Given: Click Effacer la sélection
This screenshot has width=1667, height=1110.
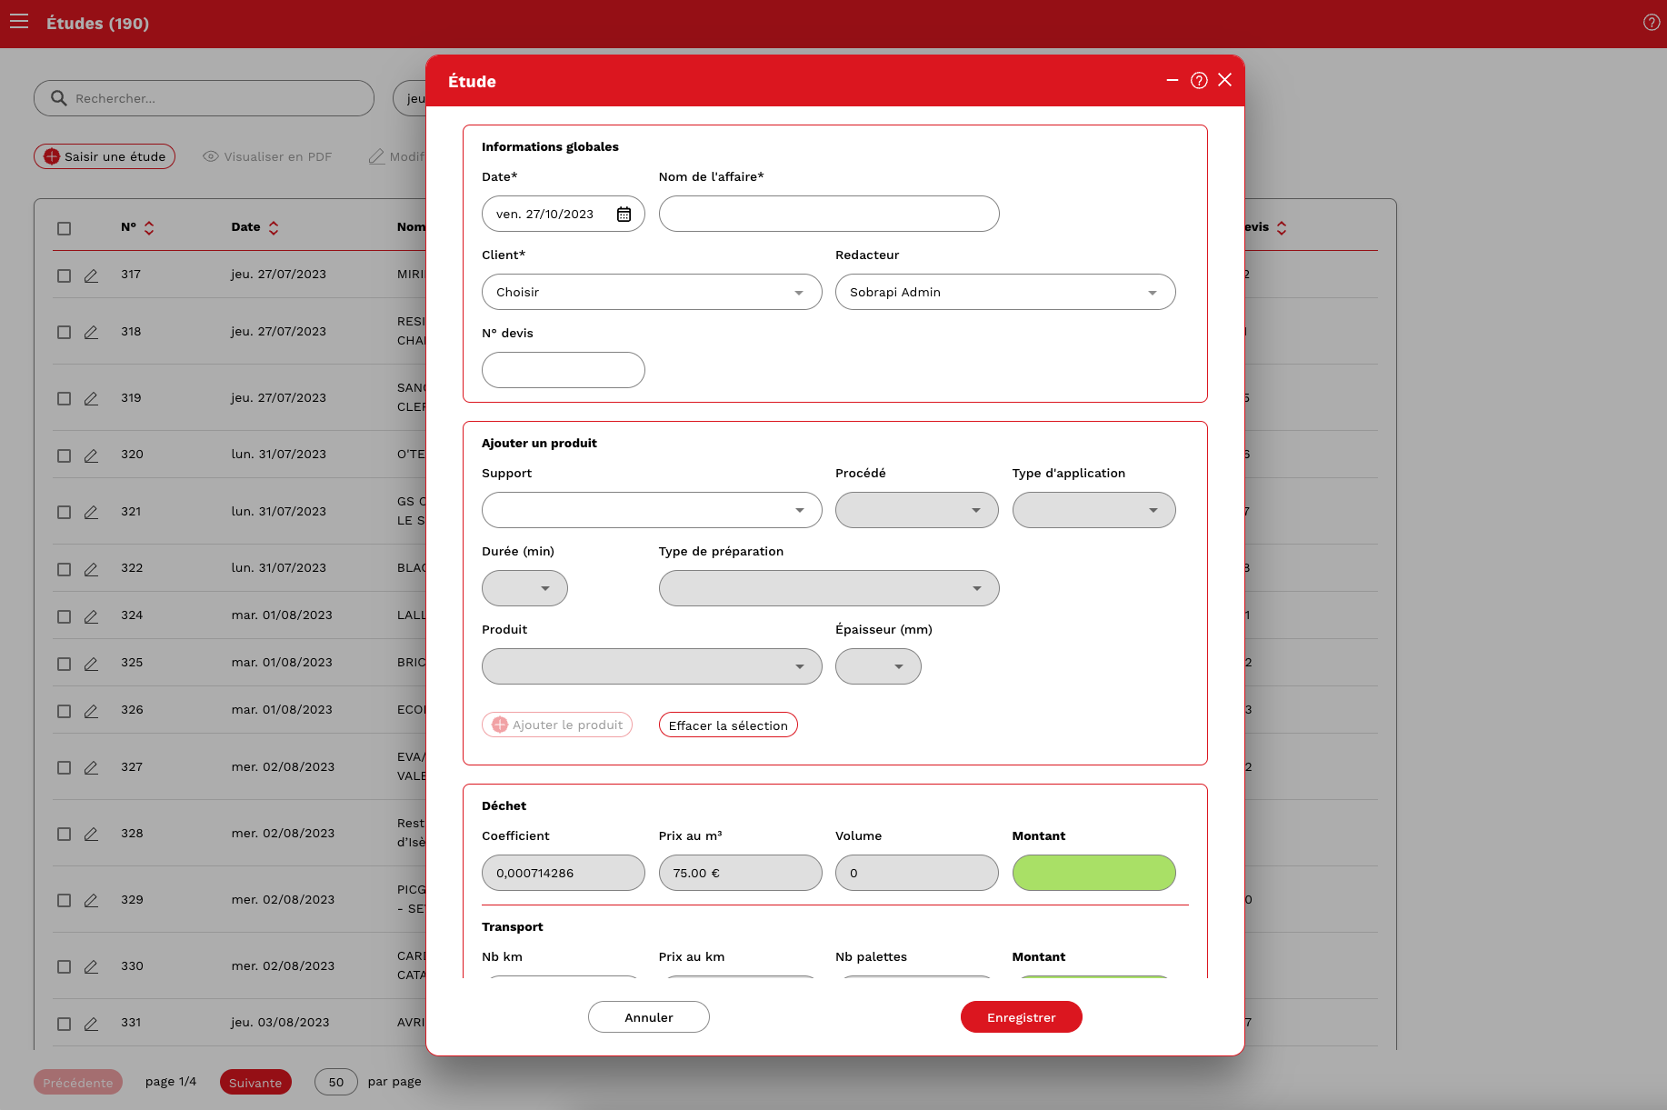Looking at the screenshot, I should pyautogui.click(x=728, y=725).
